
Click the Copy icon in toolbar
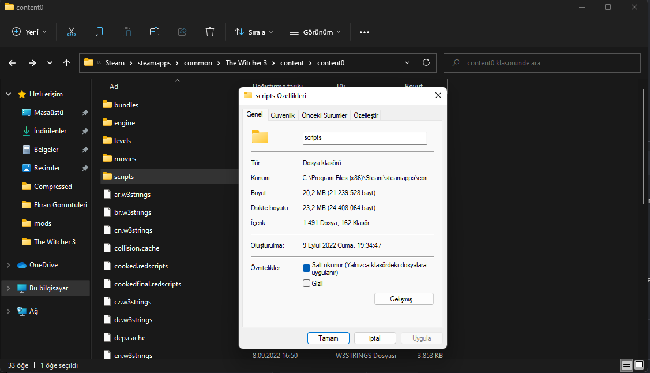[x=99, y=32]
